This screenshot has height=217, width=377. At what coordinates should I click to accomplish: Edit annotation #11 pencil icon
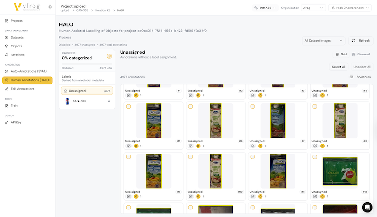tap(253, 196)
